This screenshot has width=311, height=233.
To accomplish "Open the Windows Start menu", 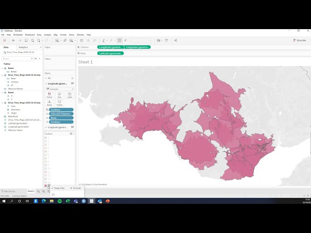I will tap(4, 201).
